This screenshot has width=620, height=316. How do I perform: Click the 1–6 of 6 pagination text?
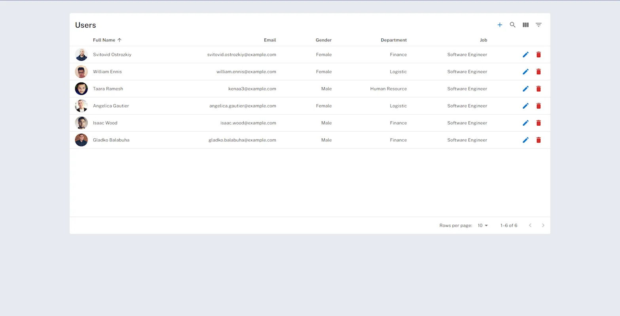click(x=509, y=226)
